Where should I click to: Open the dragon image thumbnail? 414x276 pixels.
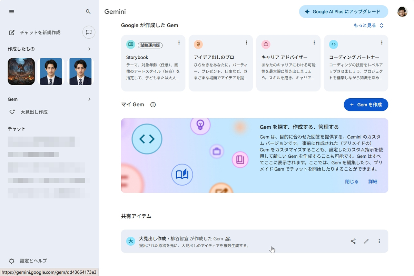[x=21, y=71]
